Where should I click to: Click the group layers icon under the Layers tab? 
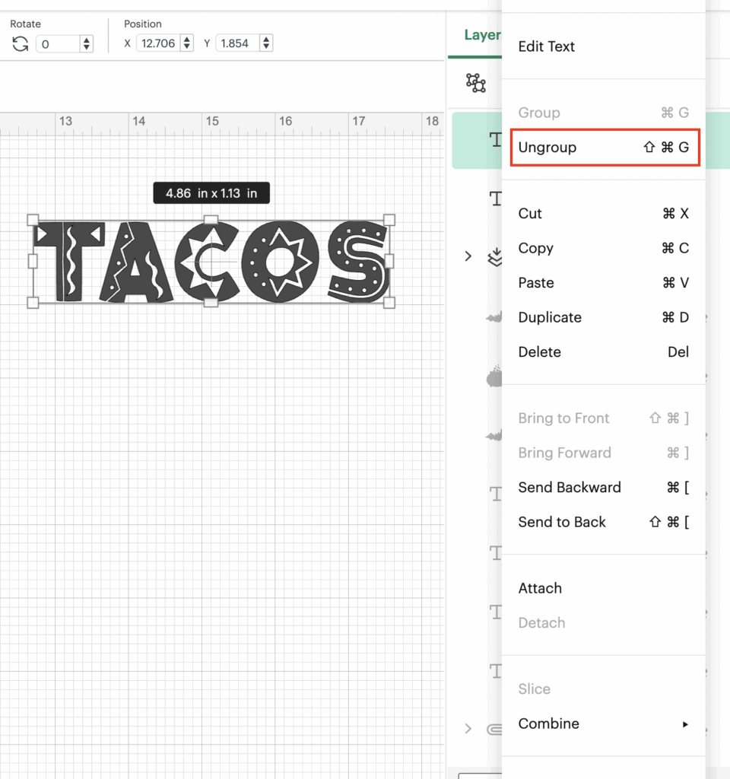tap(476, 83)
